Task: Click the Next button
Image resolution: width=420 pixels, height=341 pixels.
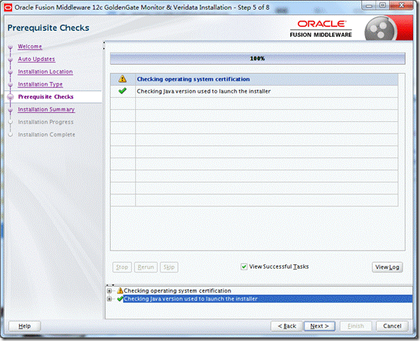Action: click(x=319, y=326)
